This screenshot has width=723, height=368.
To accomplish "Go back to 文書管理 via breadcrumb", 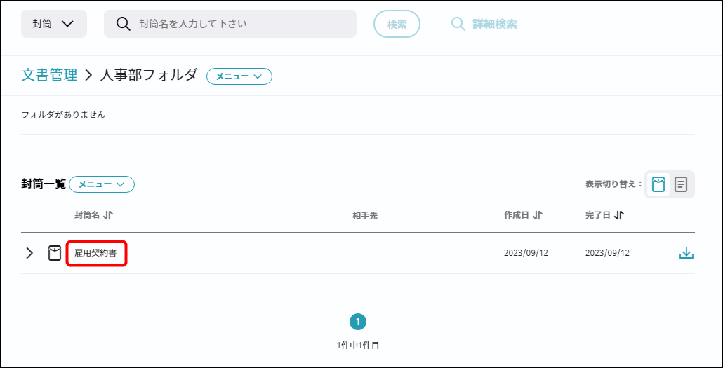I will click(x=49, y=75).
